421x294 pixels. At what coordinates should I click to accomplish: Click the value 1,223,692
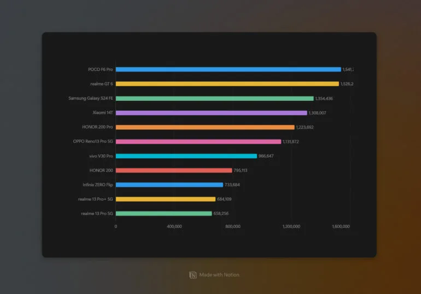pos(305,127)
